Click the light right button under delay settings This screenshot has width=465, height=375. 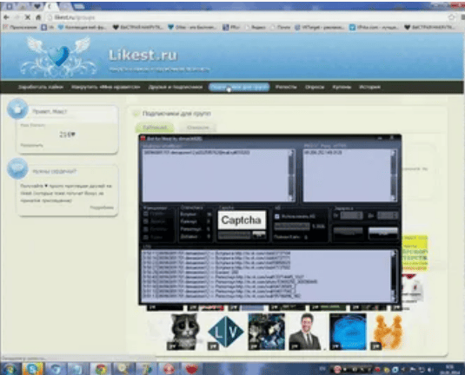tap(382, 234)
